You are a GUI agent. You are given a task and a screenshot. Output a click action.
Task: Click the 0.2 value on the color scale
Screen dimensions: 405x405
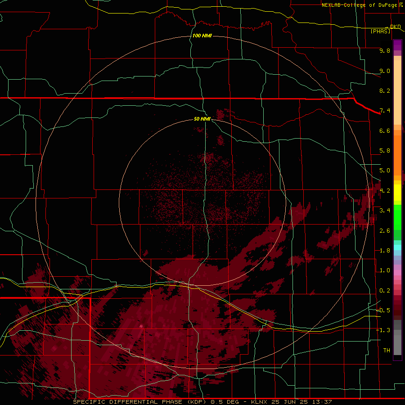click(385, 291)
